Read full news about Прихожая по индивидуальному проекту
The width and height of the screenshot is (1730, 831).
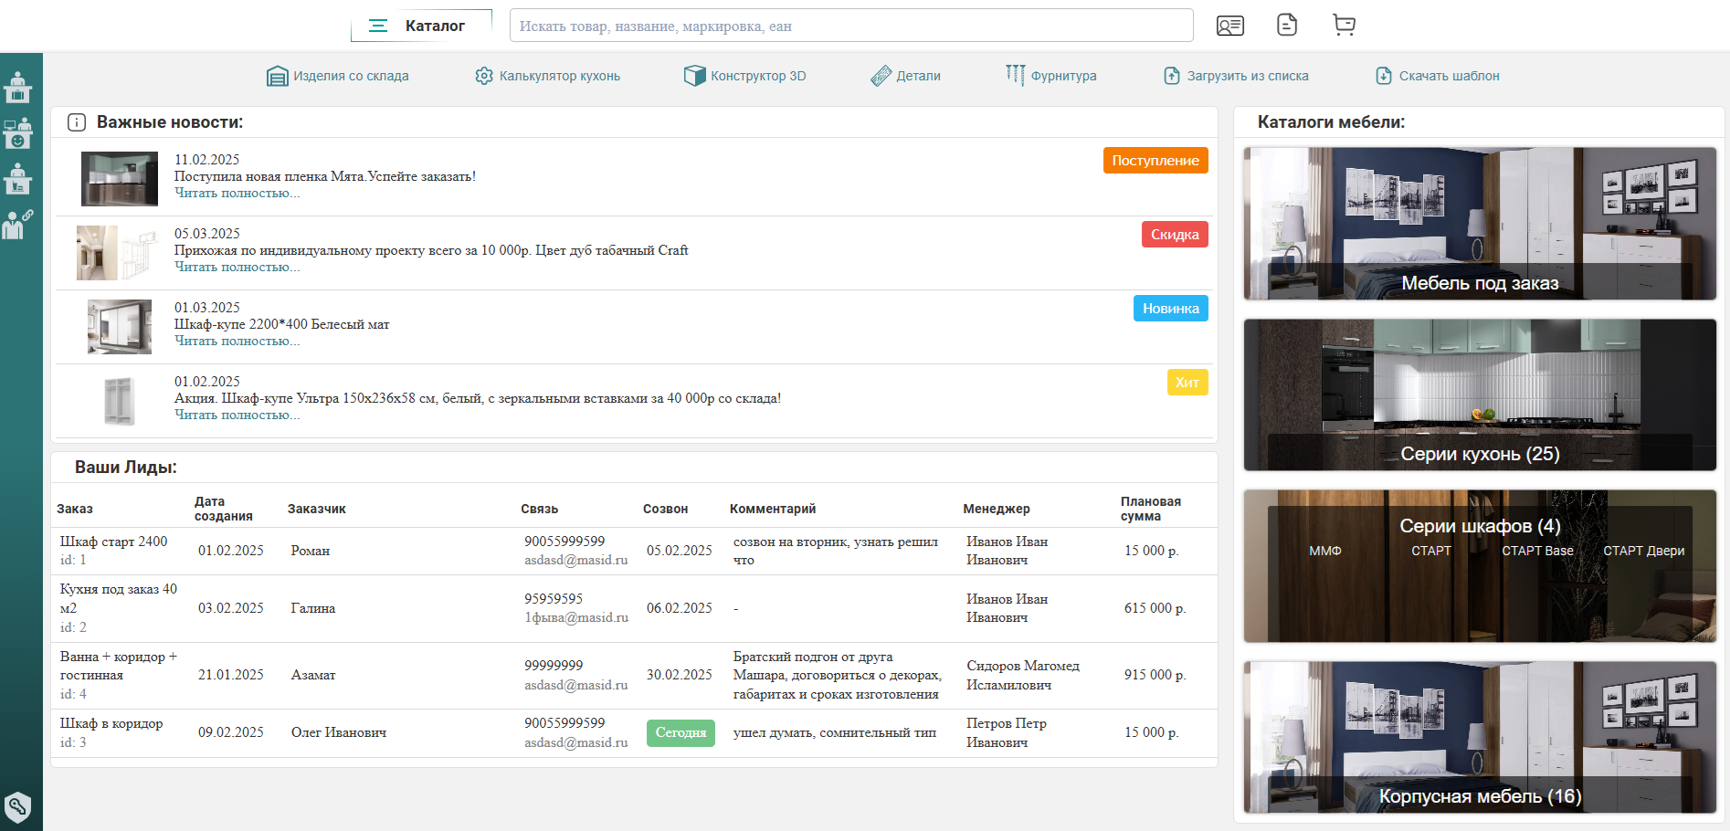(237, 268)
